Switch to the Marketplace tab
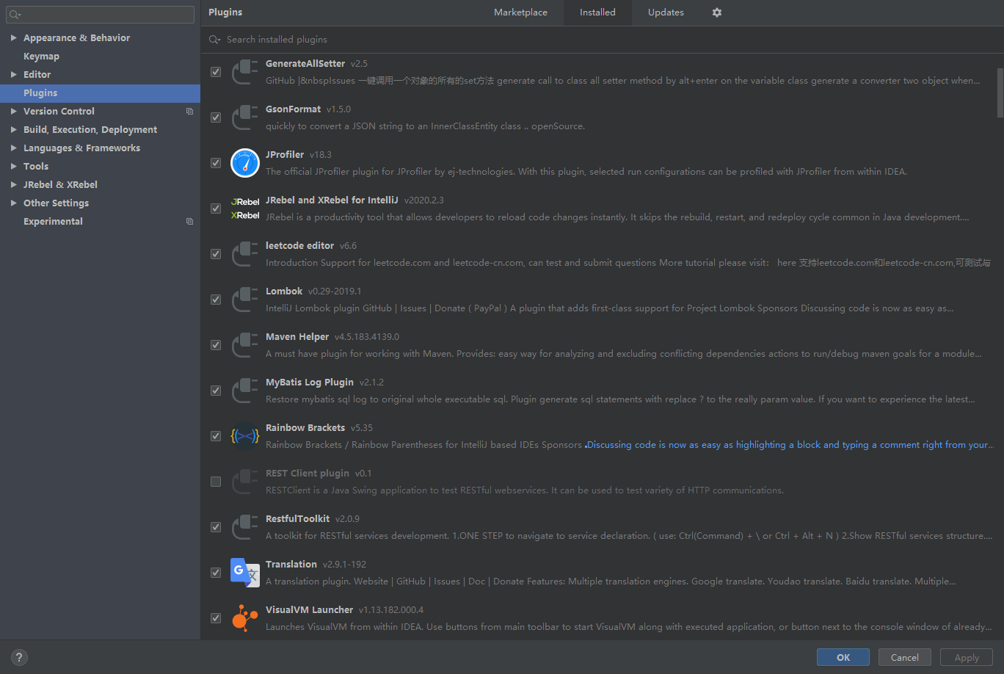The image size is (1004, 674). pos(520,12)
